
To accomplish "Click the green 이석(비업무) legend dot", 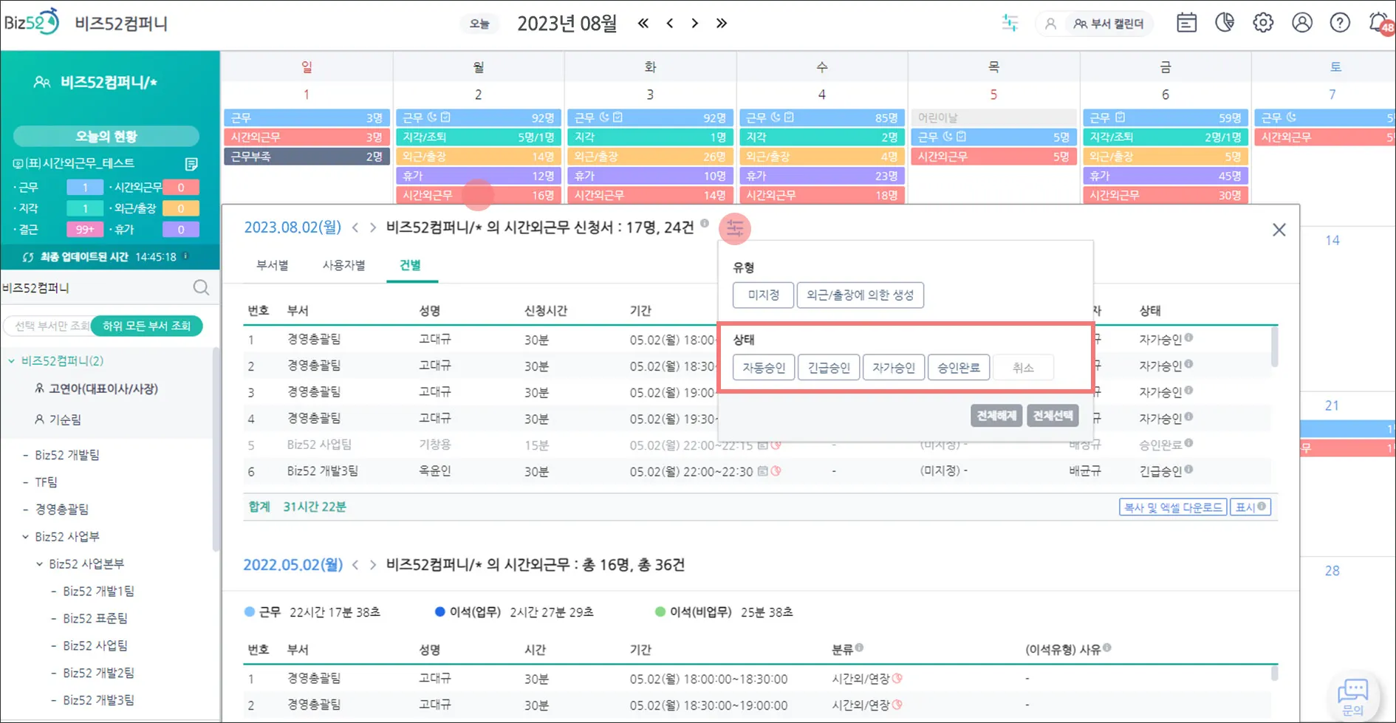I will [660, 611].
